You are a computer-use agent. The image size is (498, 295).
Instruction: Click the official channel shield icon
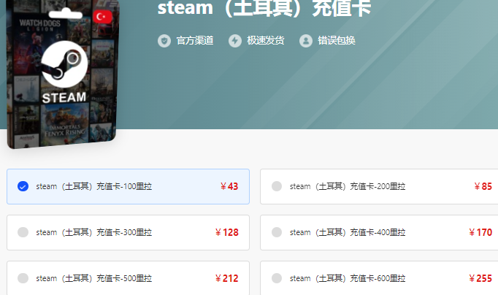click(164, 41)
